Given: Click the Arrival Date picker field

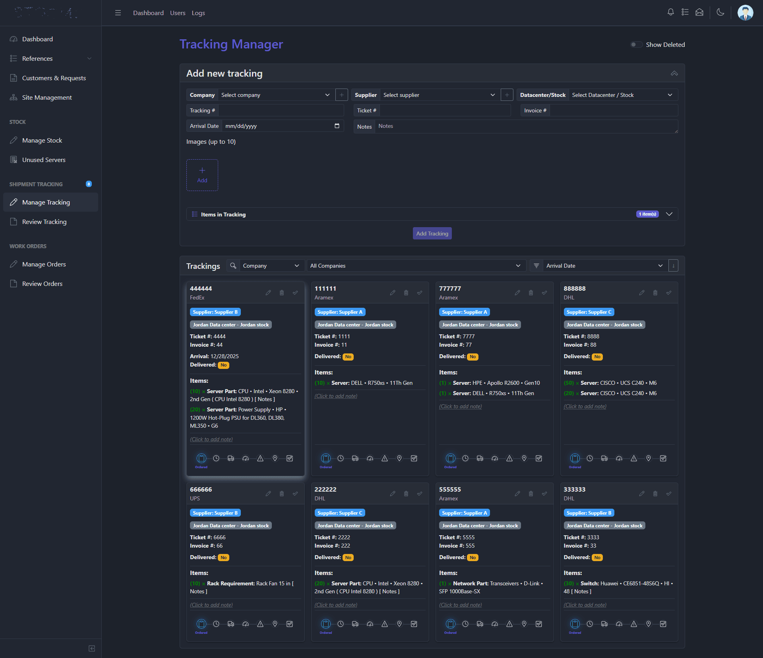Looking at the screenshot, I should [x=283, y=126].
